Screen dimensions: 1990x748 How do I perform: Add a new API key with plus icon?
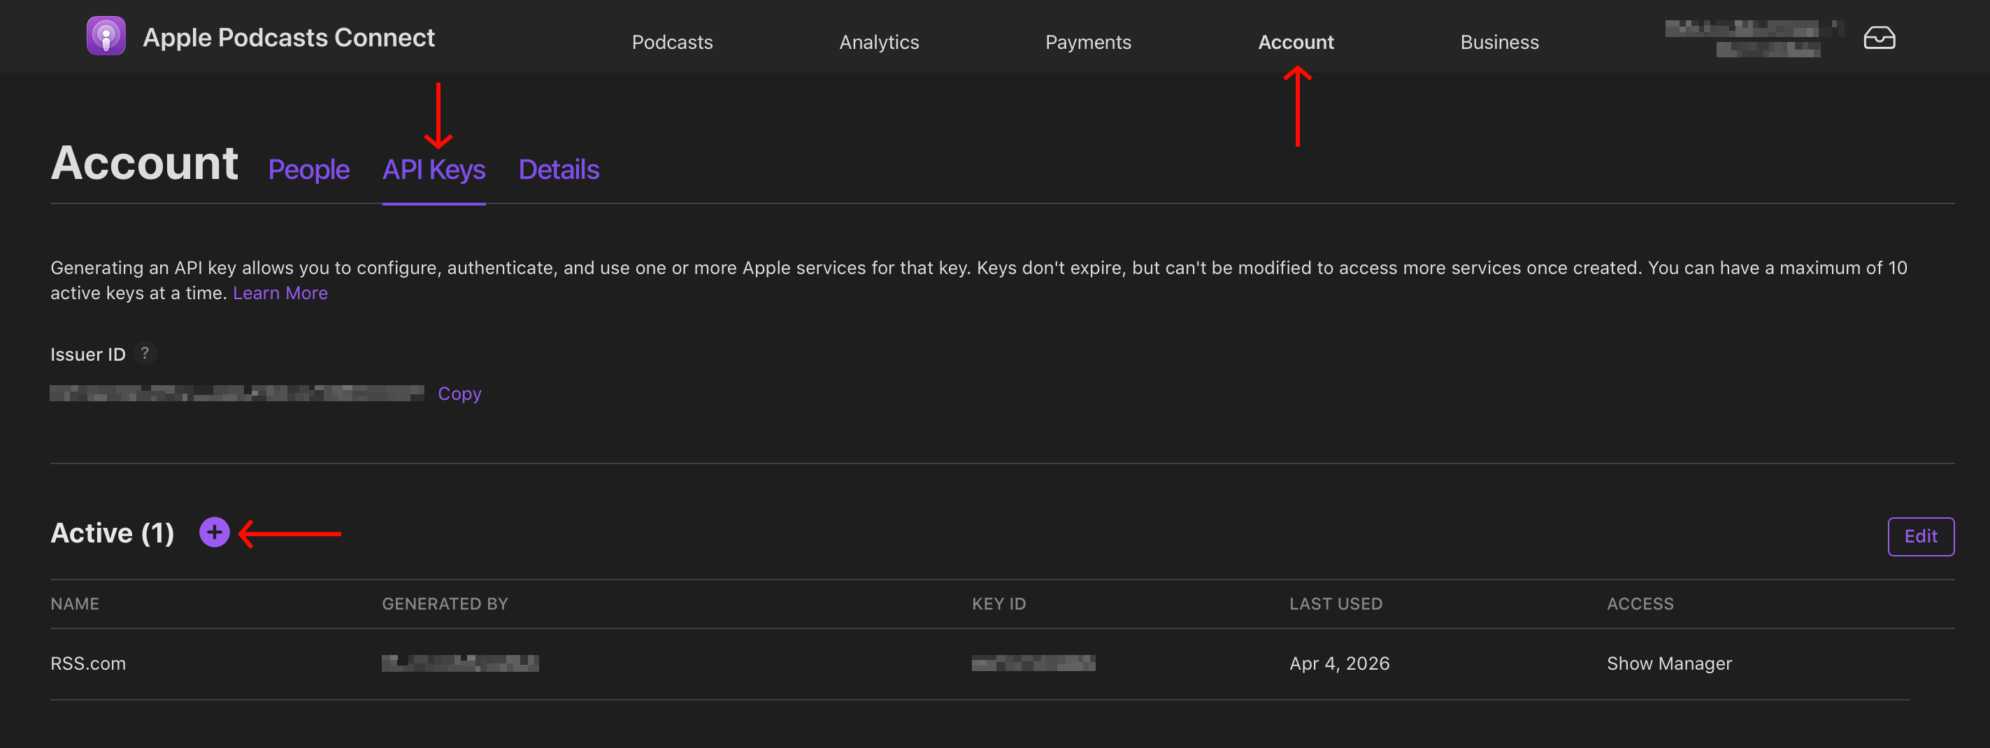tap(214, 533)
